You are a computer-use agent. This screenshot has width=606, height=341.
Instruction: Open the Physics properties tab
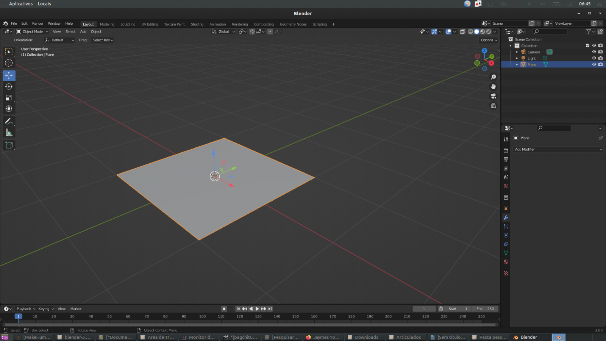point(506,235)
